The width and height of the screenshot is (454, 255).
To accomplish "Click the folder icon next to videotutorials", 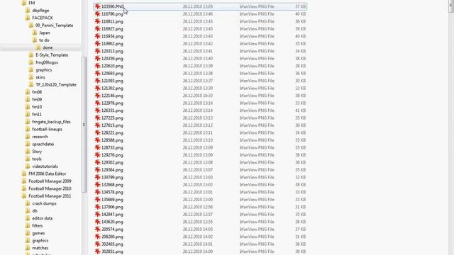I will [x=28, y=166].
